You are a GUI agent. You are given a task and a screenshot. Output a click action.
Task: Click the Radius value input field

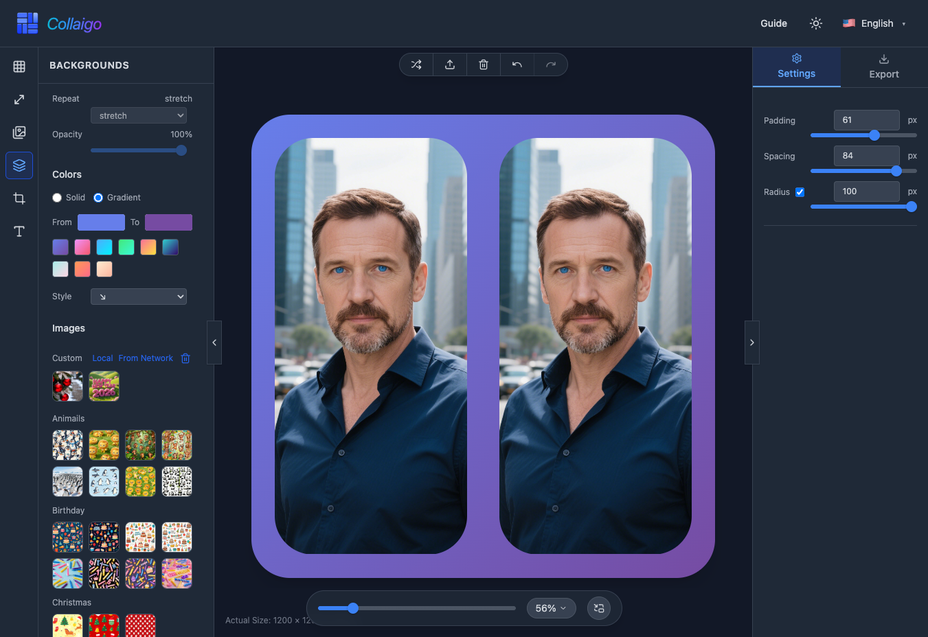867,192
